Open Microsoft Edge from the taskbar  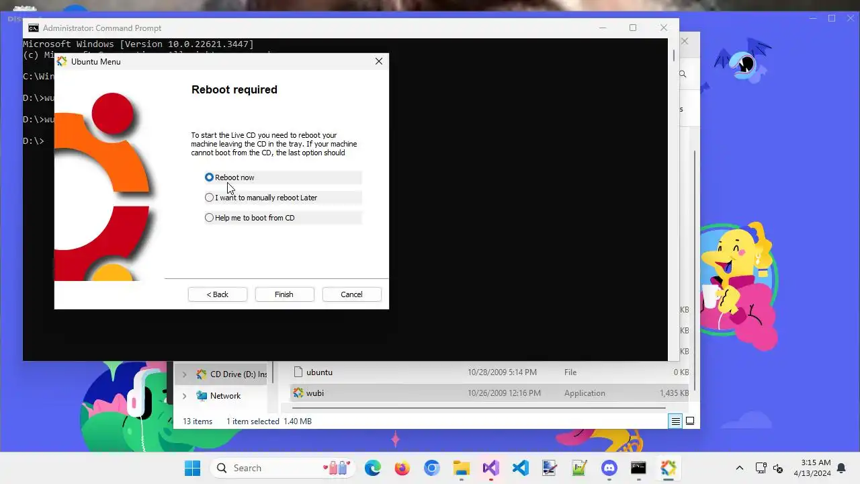coord(373,468)
